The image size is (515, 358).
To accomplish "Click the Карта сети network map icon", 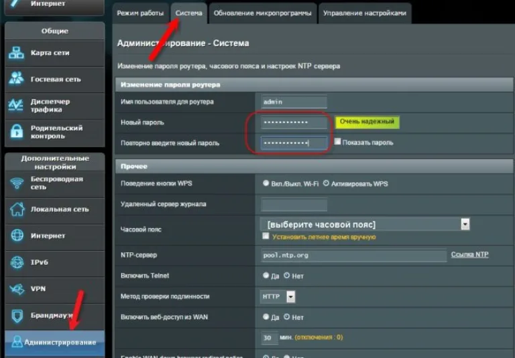I will click(16, 53).
